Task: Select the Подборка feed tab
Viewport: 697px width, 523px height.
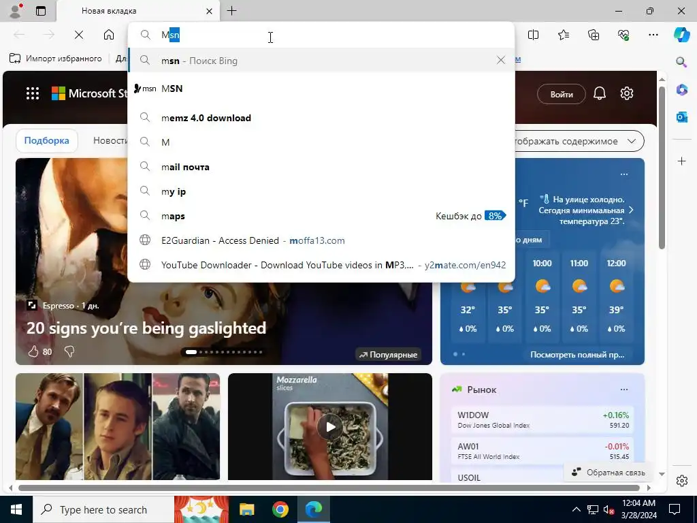Action: [x=47, y=140]
